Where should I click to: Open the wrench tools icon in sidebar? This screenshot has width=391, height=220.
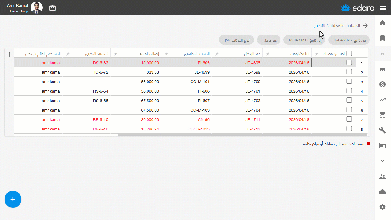coord(382,130)
